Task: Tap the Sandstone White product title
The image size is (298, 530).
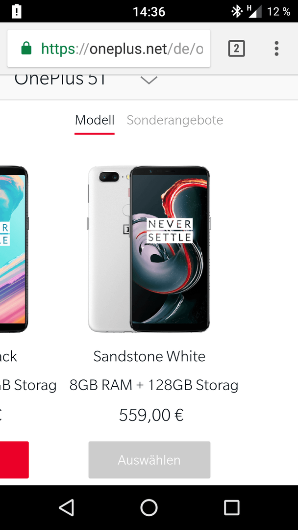Action: tap(149, 356)
